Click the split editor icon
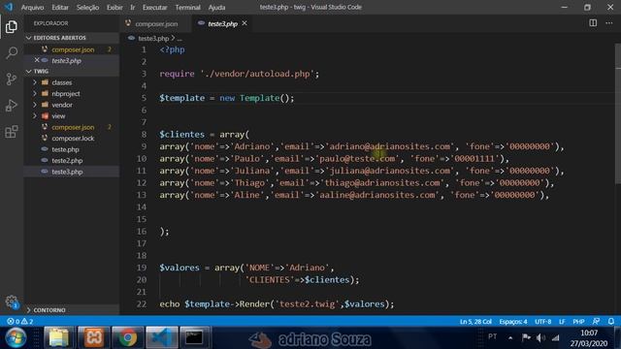 593,23
